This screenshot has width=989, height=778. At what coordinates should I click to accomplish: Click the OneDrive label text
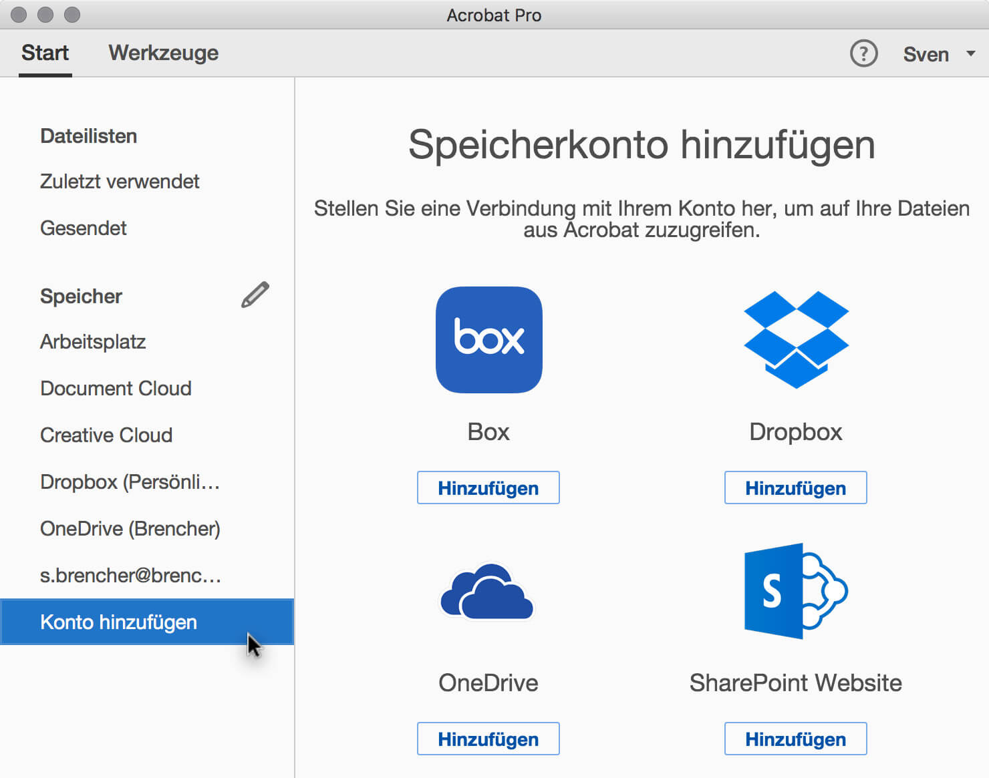pos(488,683)
